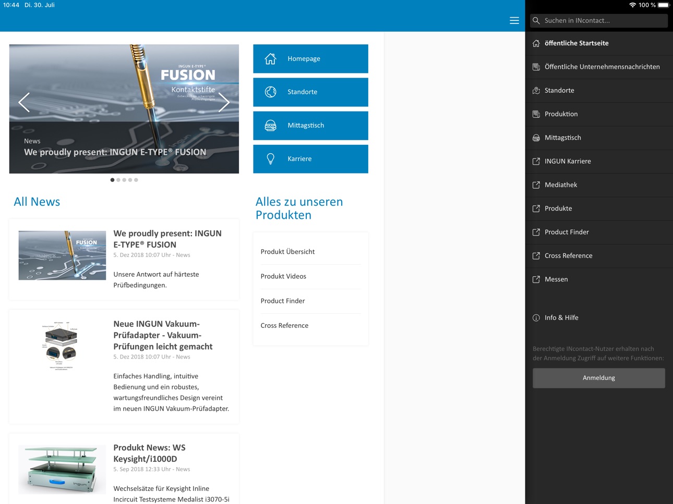Click the burger icon on Mittagstisch tile
673x504 pixels.
click(x=270, y=126)
